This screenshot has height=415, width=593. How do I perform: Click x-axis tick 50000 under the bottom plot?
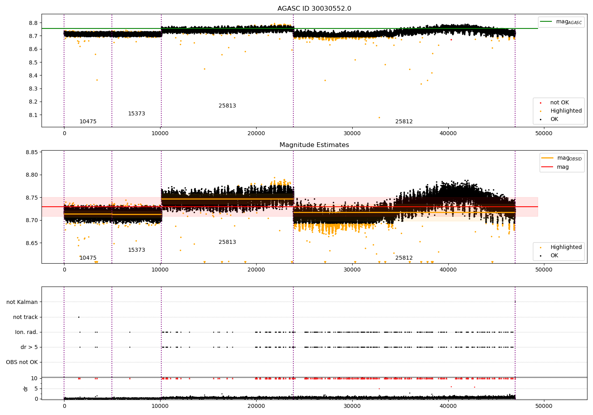click(x=544, y=406)
